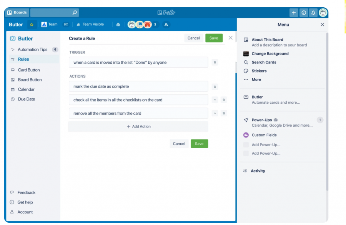Click the BC badge on board bar
This screenshot has width=346, height=225.
coord(66,25)
